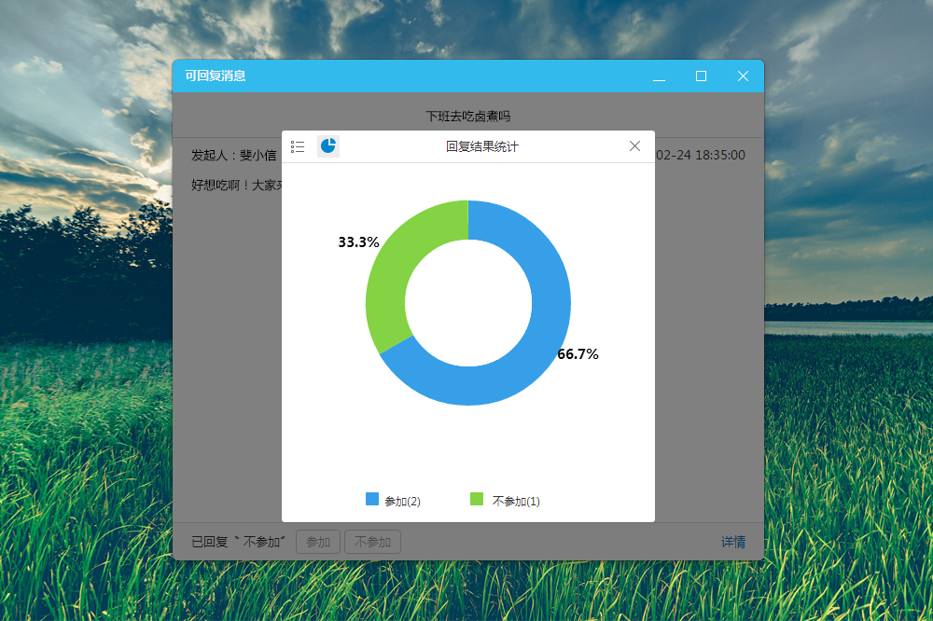
Task: Open the 详情 link
Action: click(733, 542)
